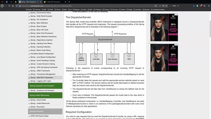The image size is (211, 119).
Task: Open the Misc bookmarks folder
Action: (65, 10)
